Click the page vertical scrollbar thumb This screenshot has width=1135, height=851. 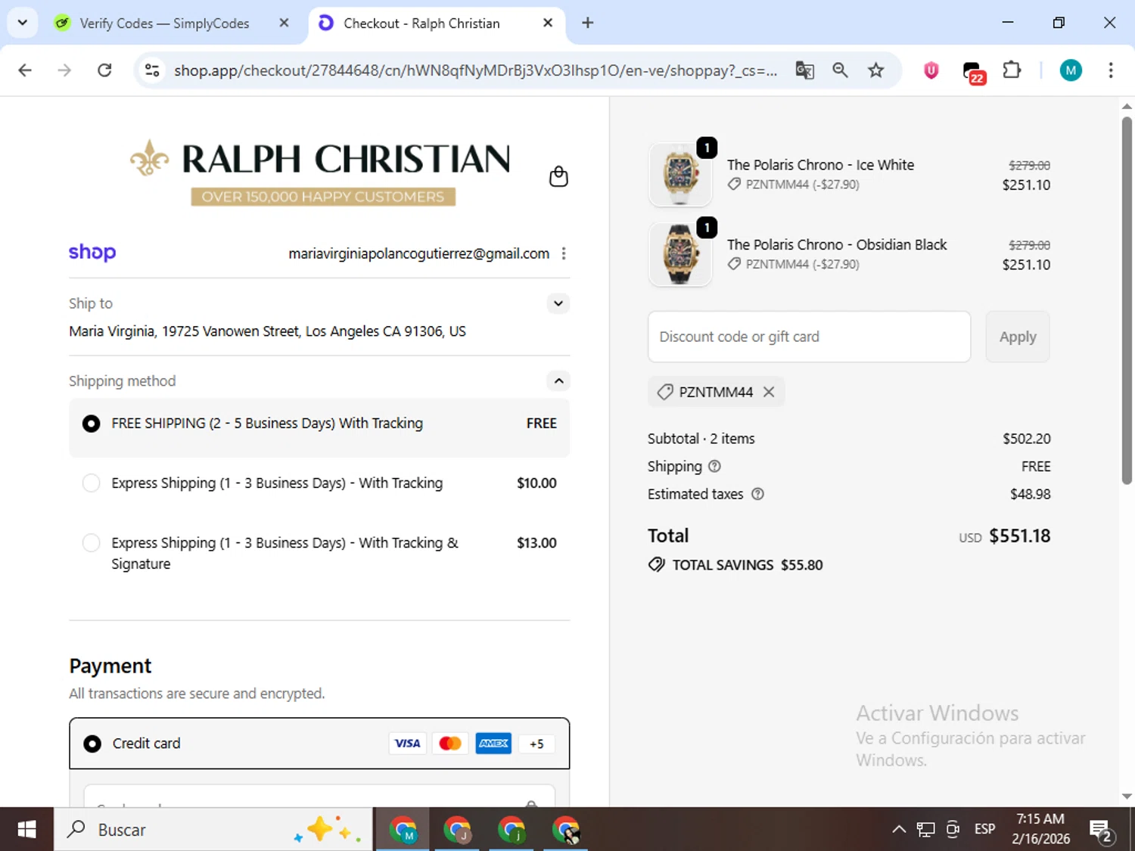click(x=1127, y=300)
